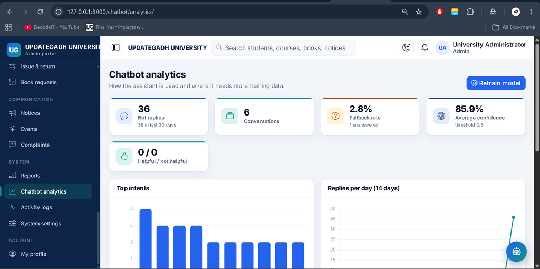540x269 pixels.
Task: Open the browser zoom magnifier icon
Action: [x=405, y=12]
